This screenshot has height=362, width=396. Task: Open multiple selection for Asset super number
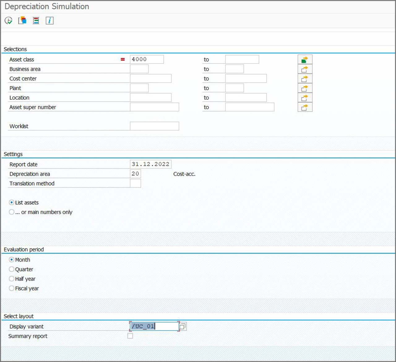[305, 107]
